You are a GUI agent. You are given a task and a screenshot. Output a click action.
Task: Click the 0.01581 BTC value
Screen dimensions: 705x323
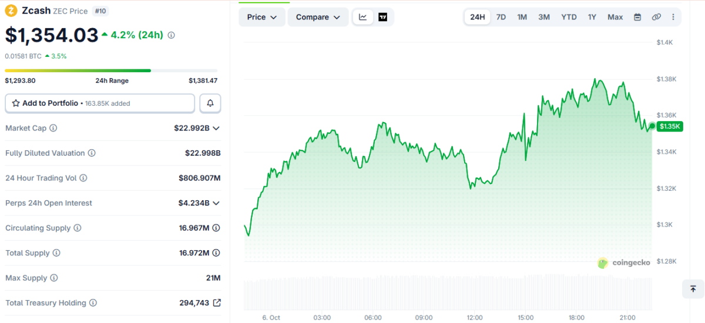coord(23,56)
